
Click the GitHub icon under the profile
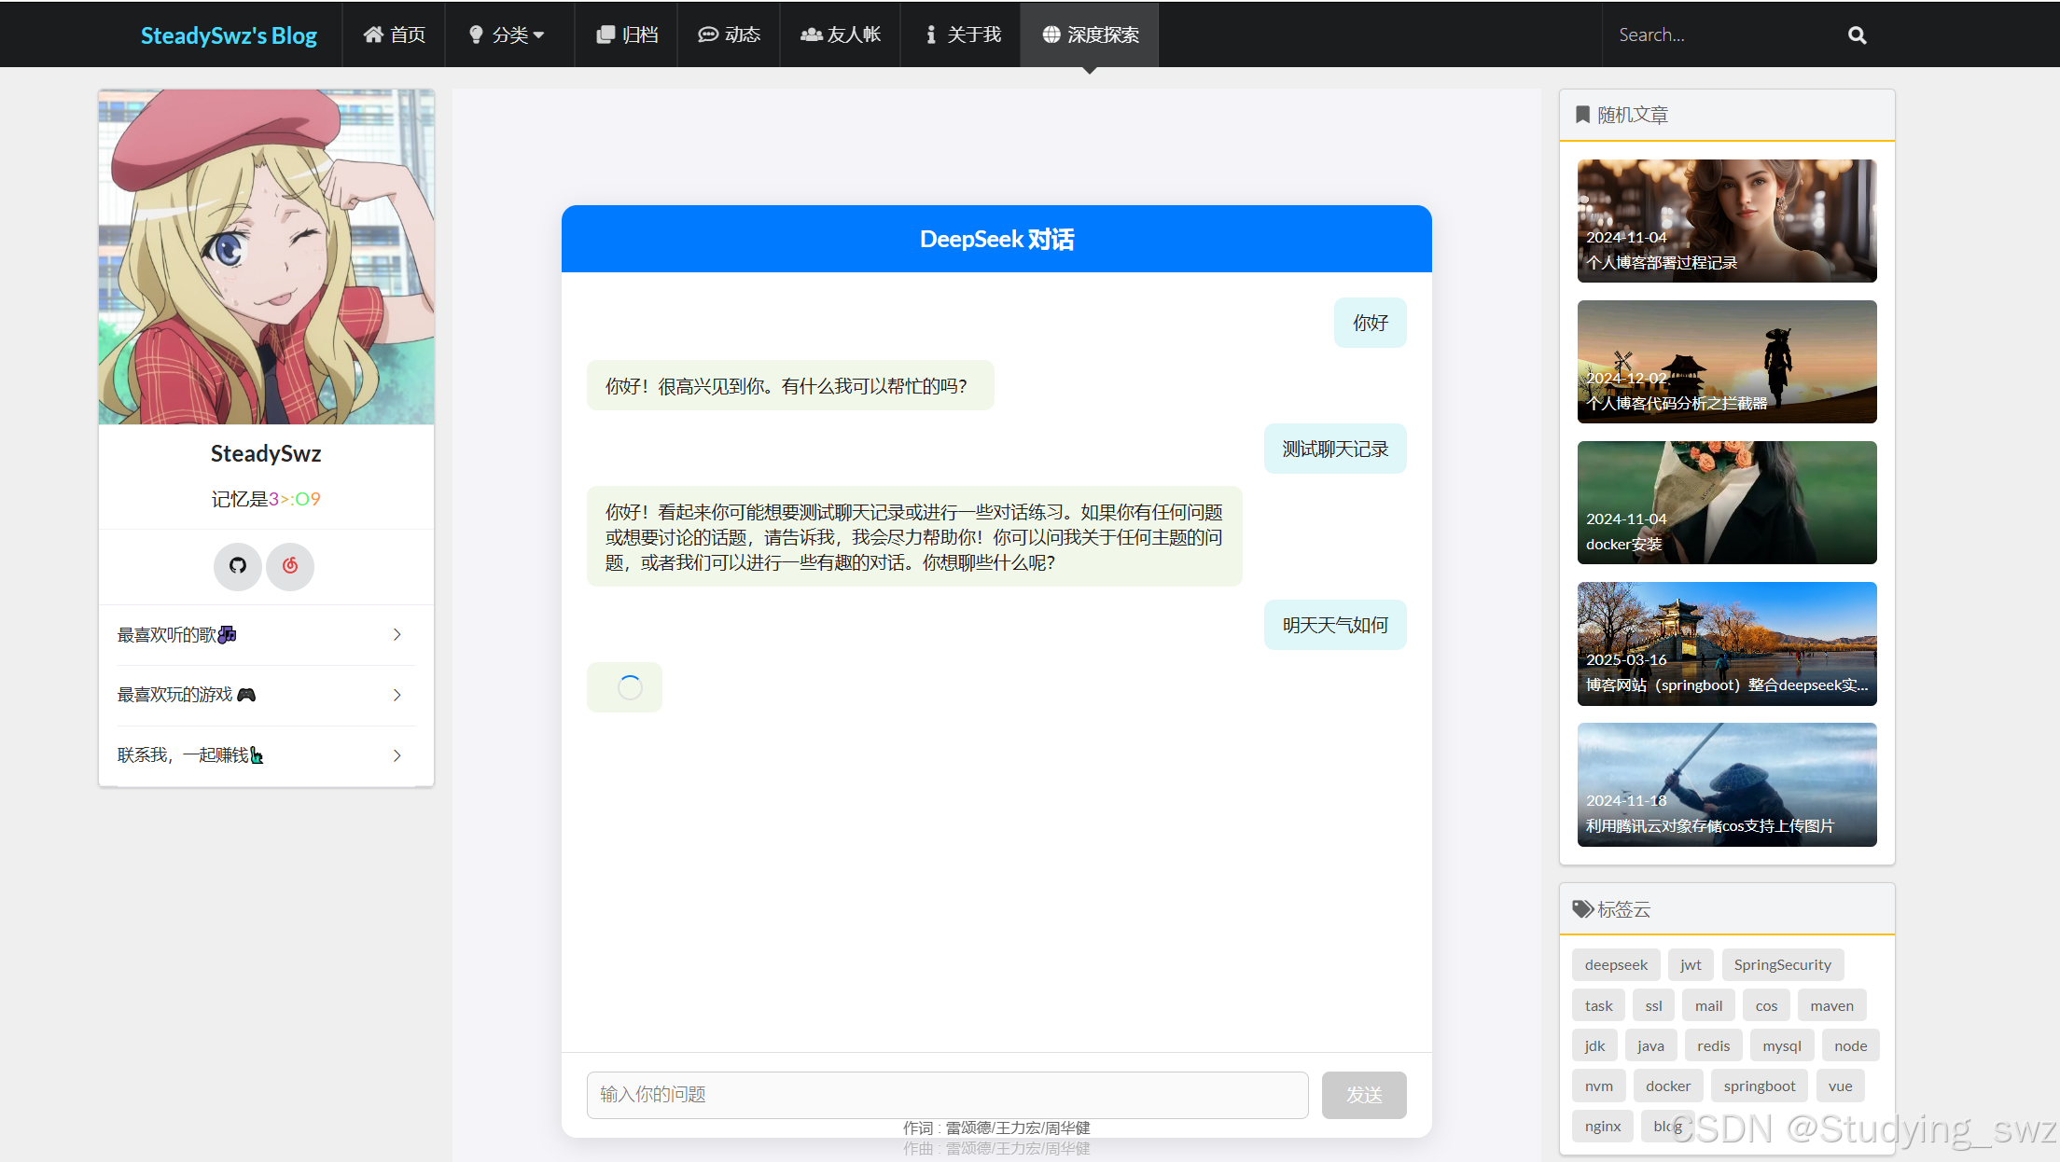pos(238,565)
